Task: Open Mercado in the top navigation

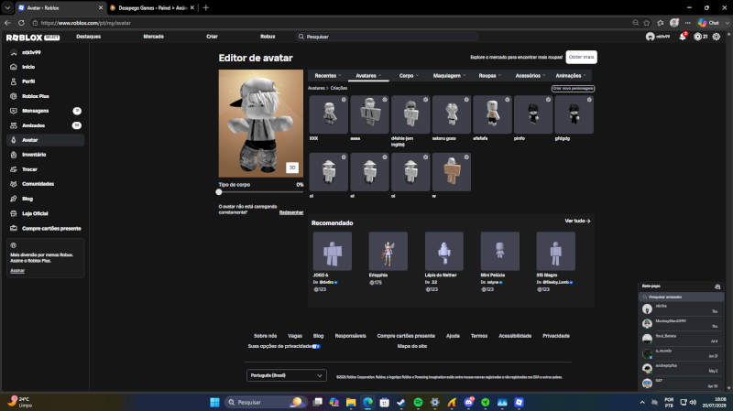Action: (x=153, y=37)
